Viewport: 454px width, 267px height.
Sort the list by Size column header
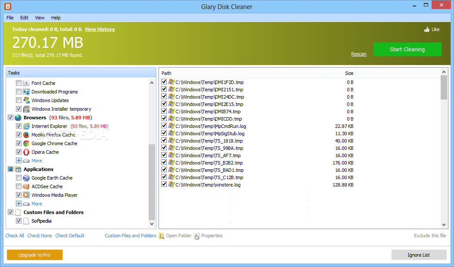pyautogui.click(x=341, y=73)
